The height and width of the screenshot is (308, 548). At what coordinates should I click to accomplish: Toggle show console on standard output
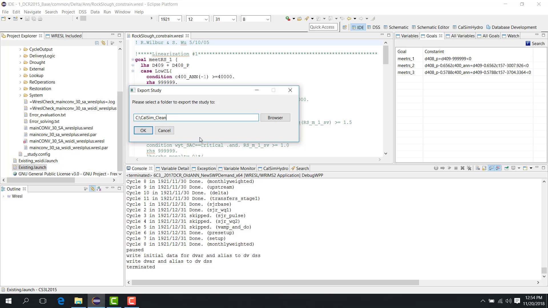491,168
